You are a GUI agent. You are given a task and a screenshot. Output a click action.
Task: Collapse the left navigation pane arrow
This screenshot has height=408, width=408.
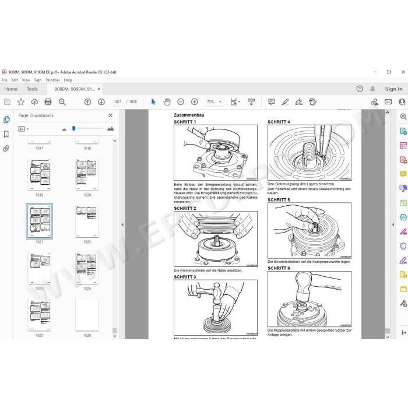click(x=122, y=224)
